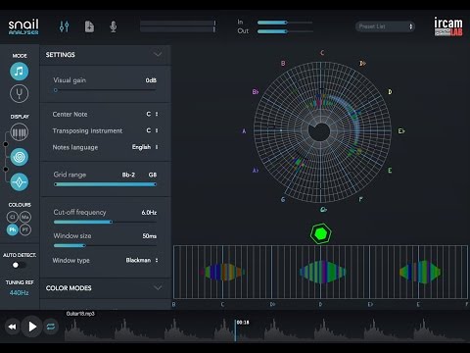
Task: Open the load audio file icon
Action: point(89,26)
